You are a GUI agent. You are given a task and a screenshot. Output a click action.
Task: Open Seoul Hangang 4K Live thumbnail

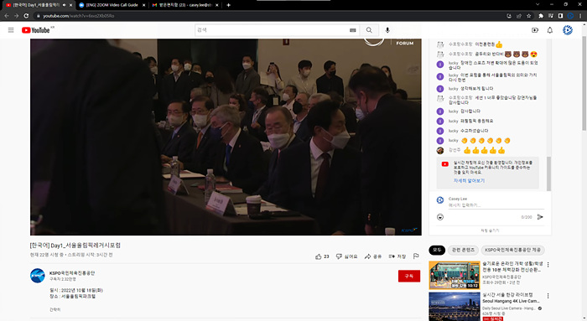(455, 307)
